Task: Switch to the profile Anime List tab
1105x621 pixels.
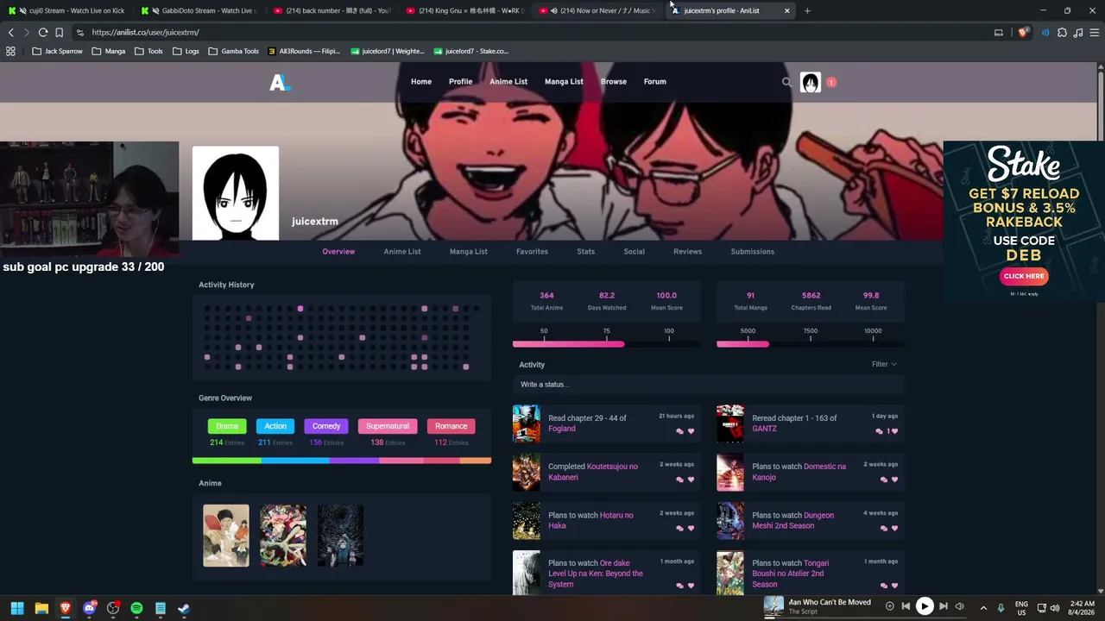Action: [x=402, y=252]
